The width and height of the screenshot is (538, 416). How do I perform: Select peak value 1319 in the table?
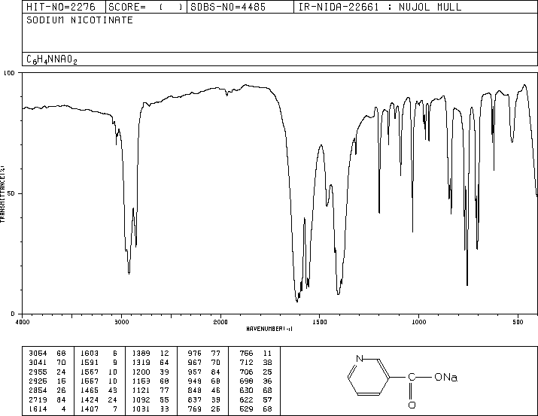141,362
